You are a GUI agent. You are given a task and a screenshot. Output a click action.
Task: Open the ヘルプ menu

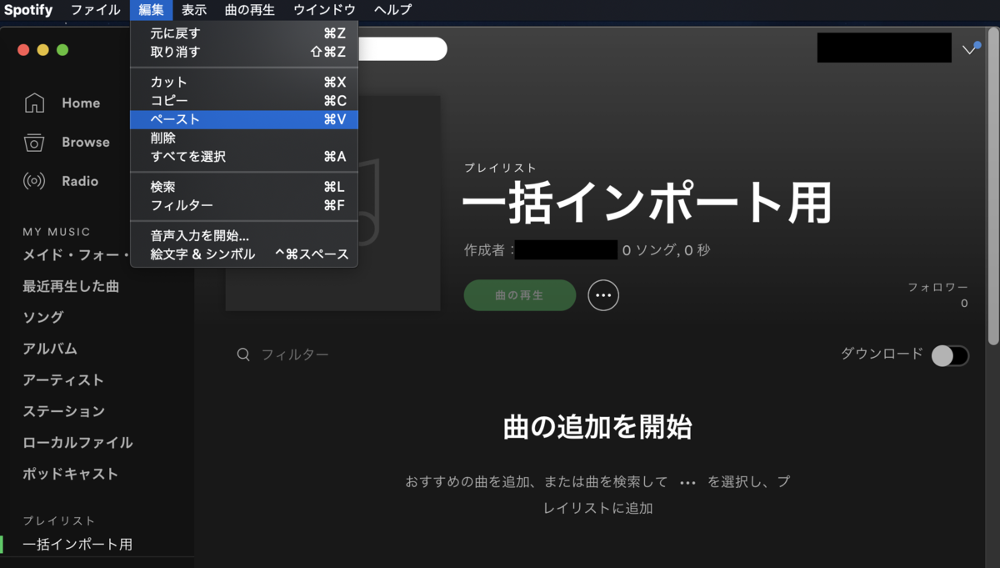[x=392, y=10]
